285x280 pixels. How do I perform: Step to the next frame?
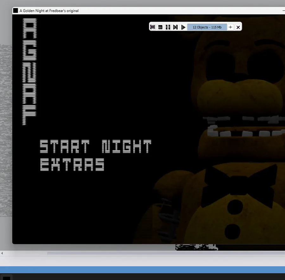pos(175,27)
